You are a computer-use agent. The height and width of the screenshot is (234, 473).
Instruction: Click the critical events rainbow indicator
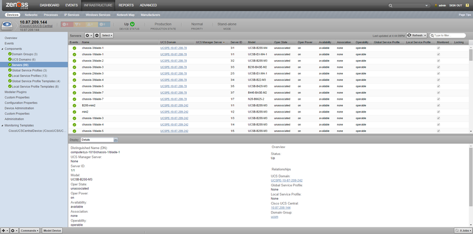(x=67, y=24)
